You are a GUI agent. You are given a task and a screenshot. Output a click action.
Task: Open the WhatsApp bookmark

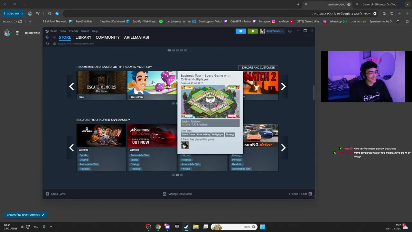point(338,21)
